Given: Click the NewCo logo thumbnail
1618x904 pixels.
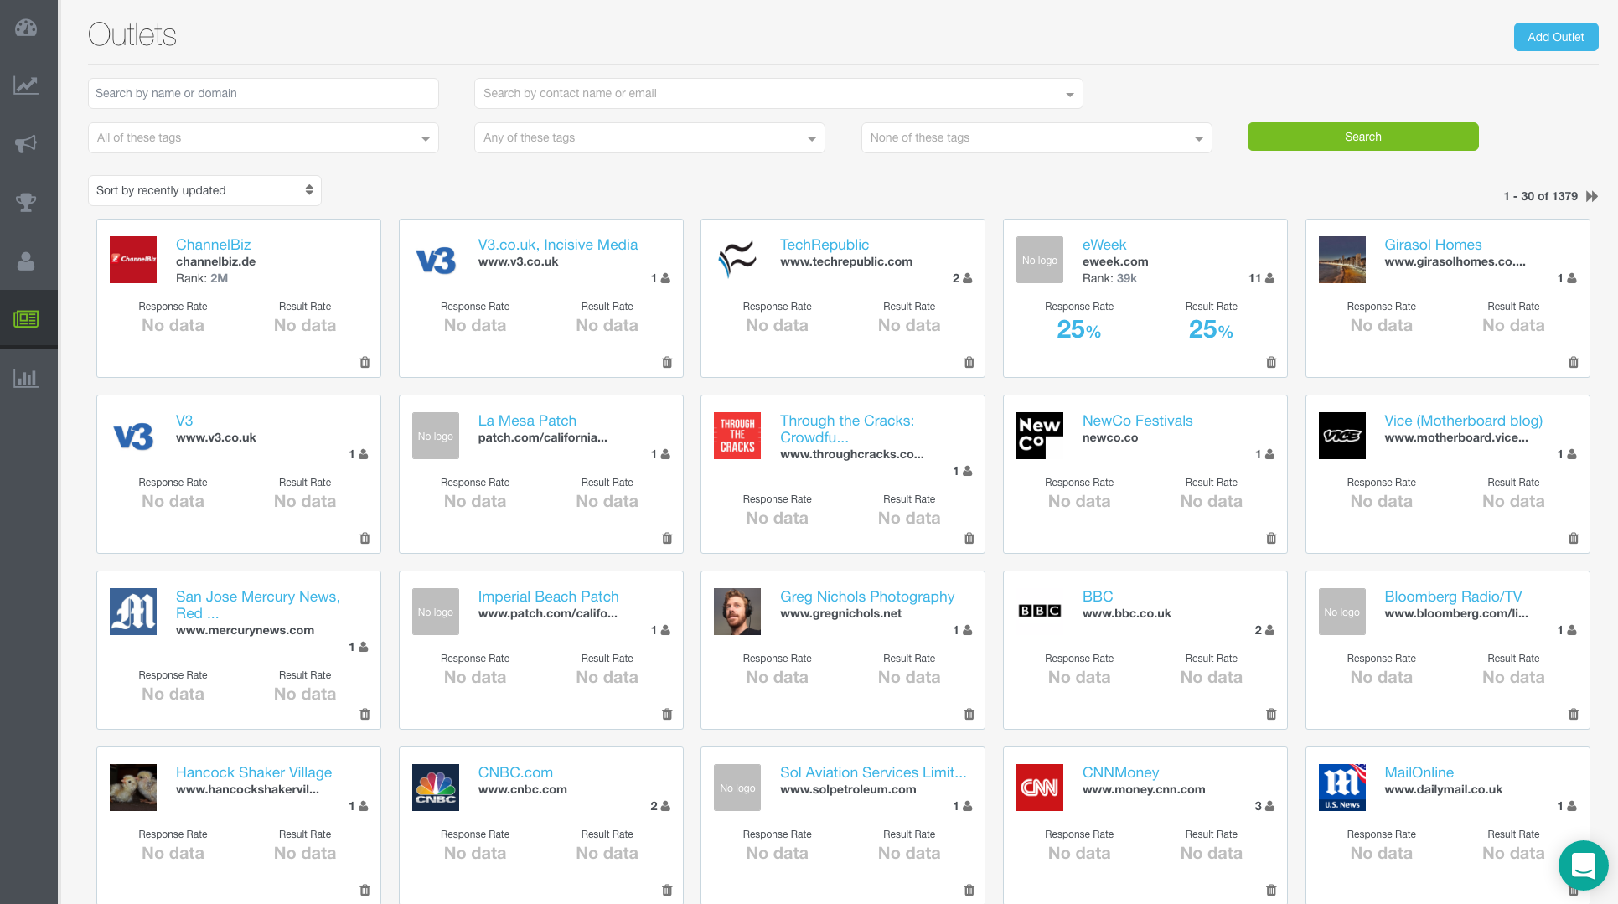Looking at the screenshot, I should point(1040,436).
